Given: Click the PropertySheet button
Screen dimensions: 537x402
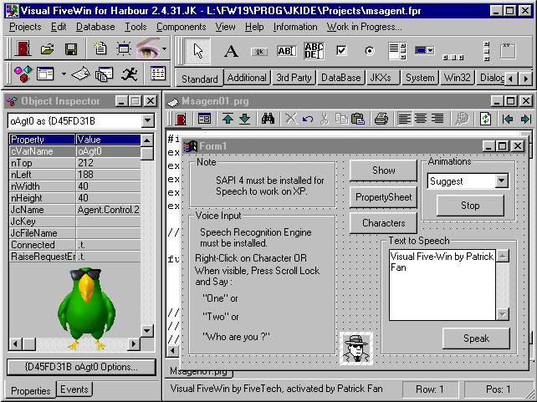Looking at the screenshot, I should point(383,197).
